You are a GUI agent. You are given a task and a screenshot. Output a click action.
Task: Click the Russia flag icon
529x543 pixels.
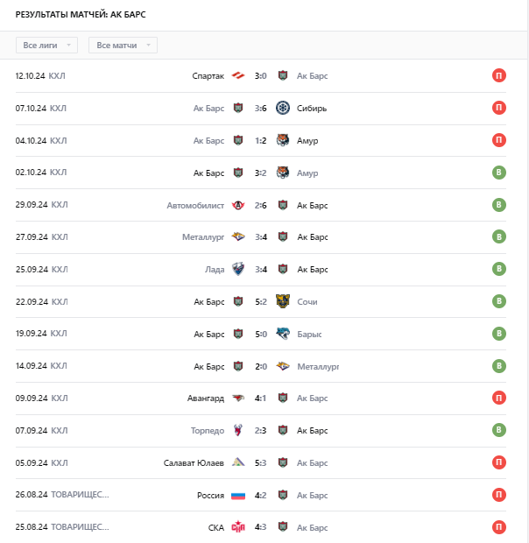238,496
